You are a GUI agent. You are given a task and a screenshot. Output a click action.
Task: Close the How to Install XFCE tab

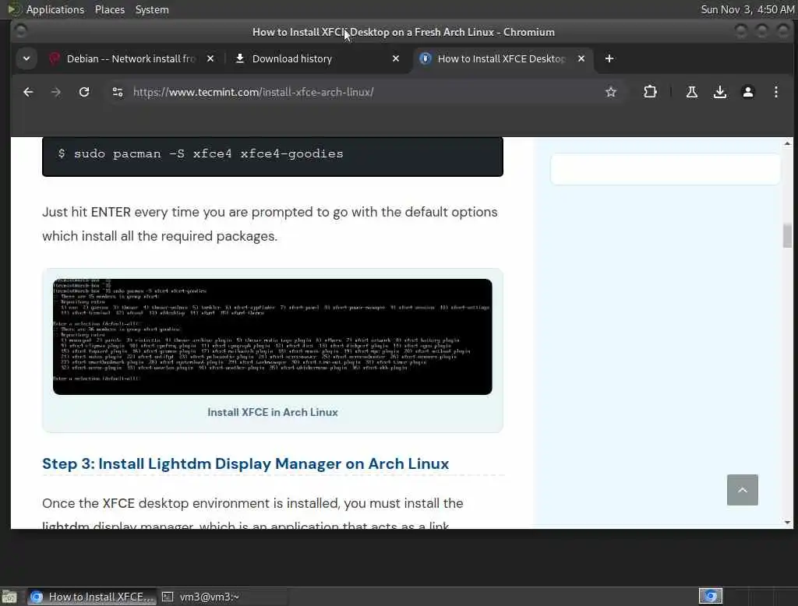581,58
